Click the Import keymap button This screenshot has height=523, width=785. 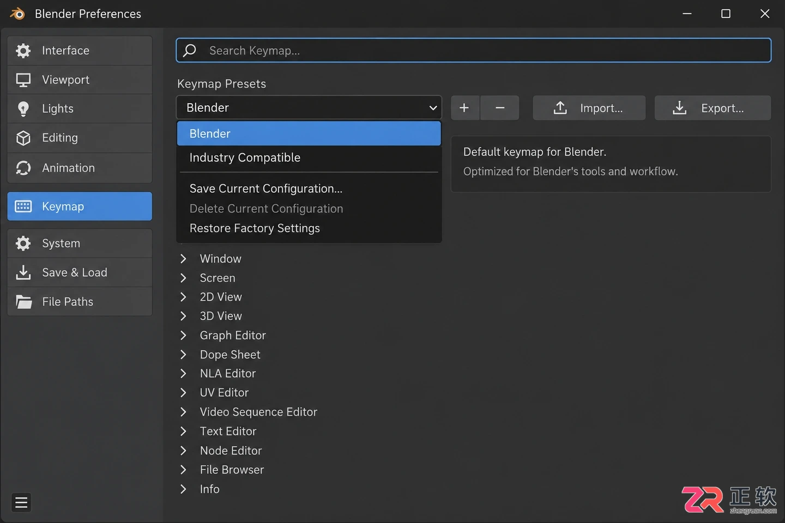[589, 108]
